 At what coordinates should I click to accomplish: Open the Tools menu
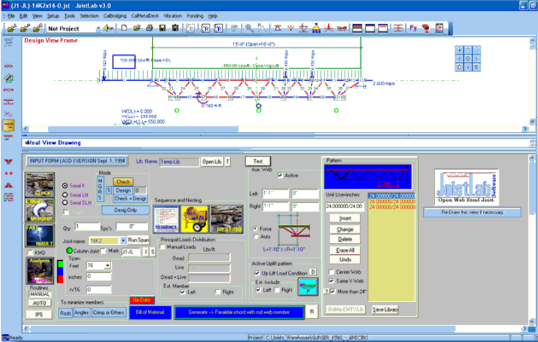(x=69, y=16)
